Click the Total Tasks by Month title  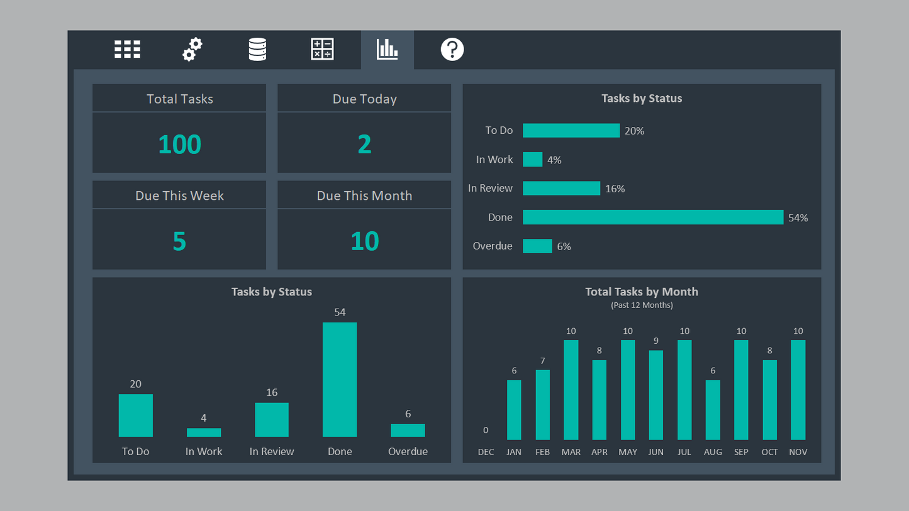[x=641, y=292]
